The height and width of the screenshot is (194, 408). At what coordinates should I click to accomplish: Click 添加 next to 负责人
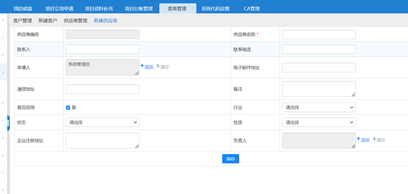coord(363,140)
